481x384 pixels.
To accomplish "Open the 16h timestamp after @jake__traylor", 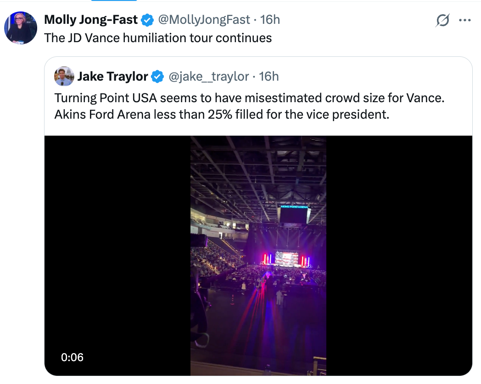I will pyautogui.click(x=269, y=77).
